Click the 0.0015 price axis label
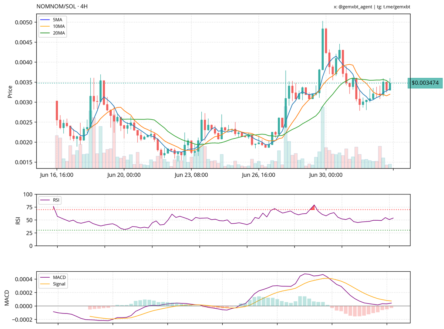Viewport: 444px width, 329px height. 24,162
